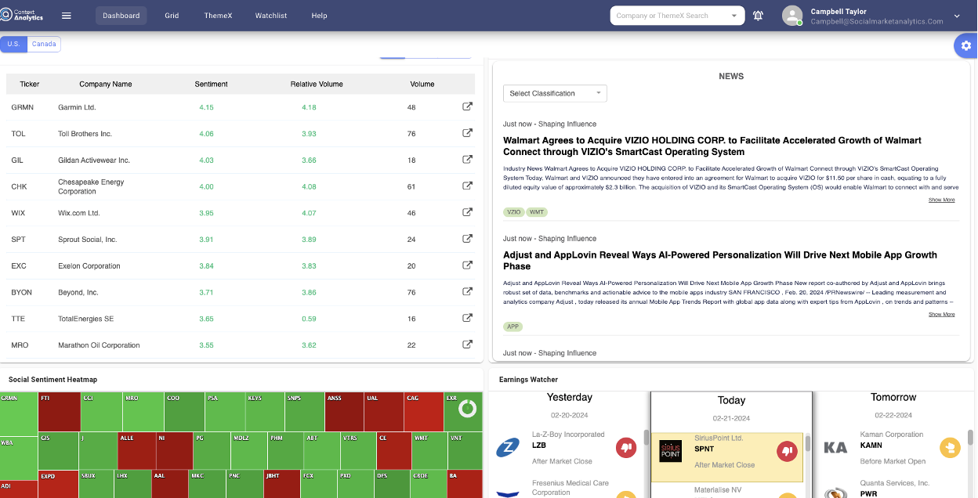Viewport: 978px width, 498px height.
Task: Expand the Select Classification dropdown
Action: [x=555, y=93]
